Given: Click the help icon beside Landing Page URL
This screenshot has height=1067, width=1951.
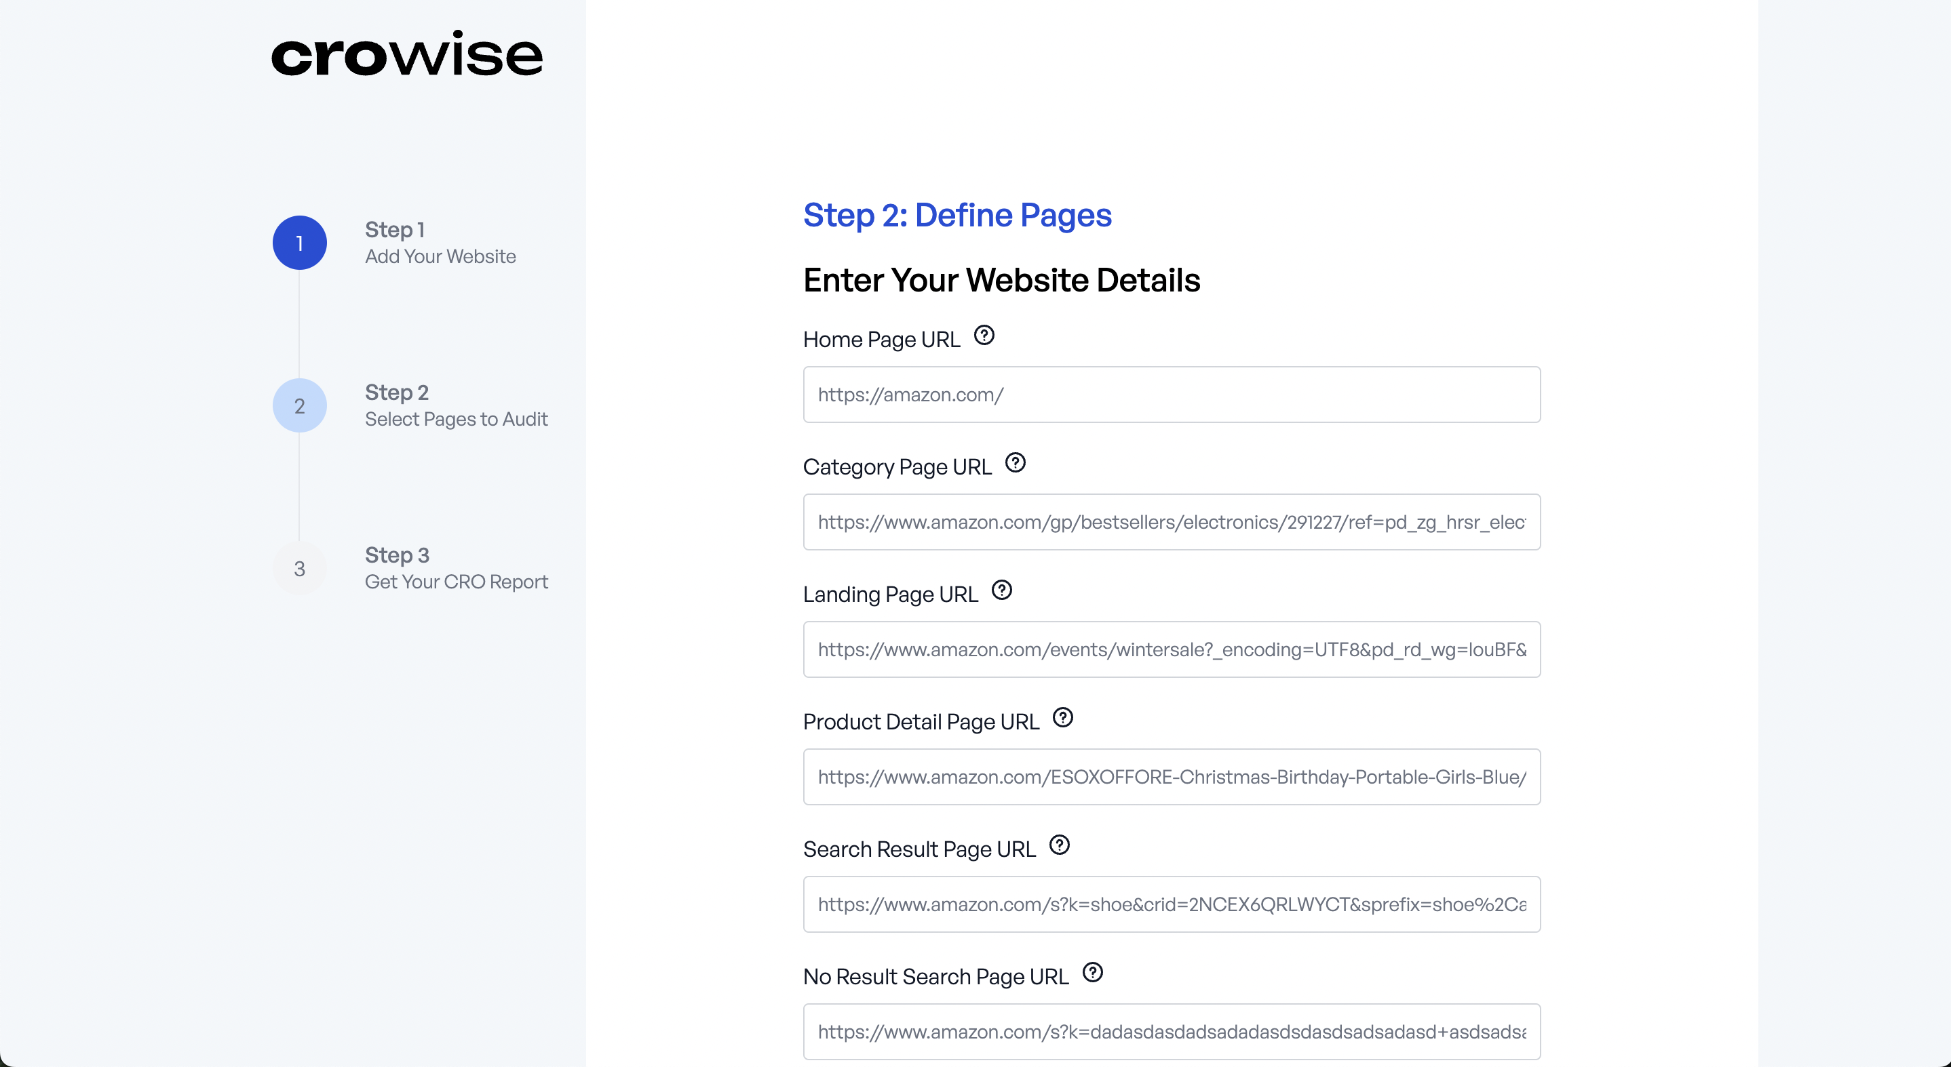Looking at the screenshot, I should 1001,590.
